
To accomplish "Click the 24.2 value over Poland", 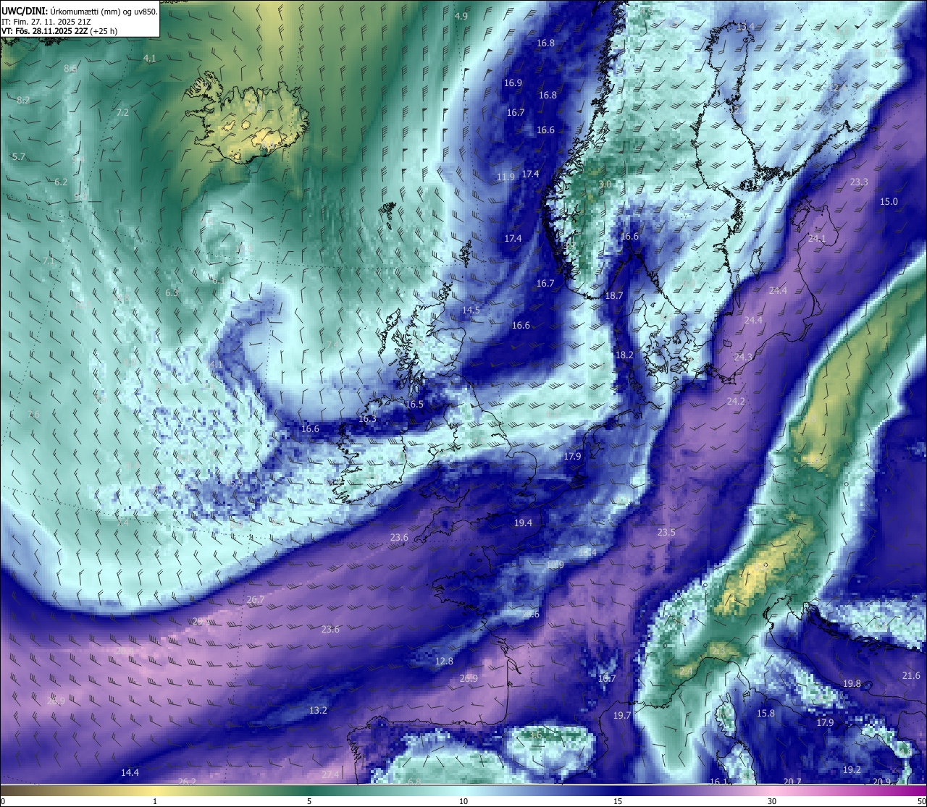I will 736,401.
